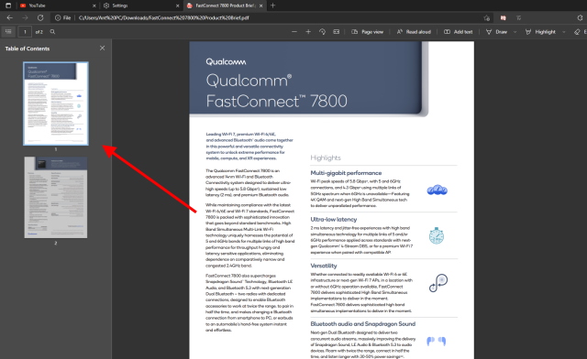Zoom out of the PDF
The width and height of the screenshot is (587, 359).
[x=294, y=32]
